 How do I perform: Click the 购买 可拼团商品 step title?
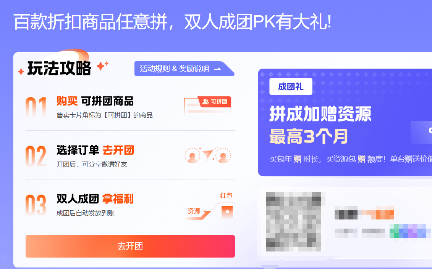(95, 101)
